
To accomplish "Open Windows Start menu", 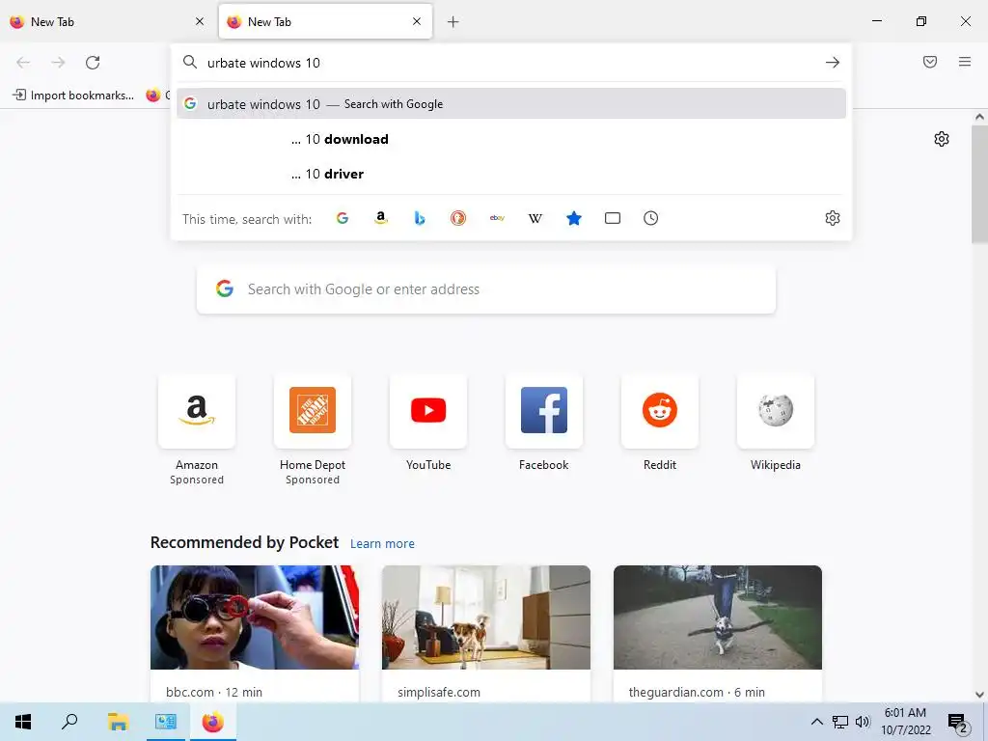I will (x=23, y=722).
